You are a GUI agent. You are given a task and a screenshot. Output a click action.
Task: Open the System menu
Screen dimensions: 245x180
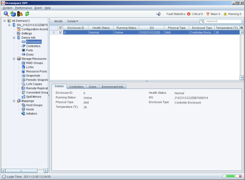click(7, 8)
